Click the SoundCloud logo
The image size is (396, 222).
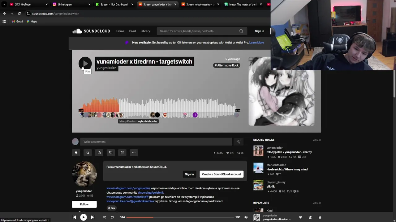tap(91, 31)
